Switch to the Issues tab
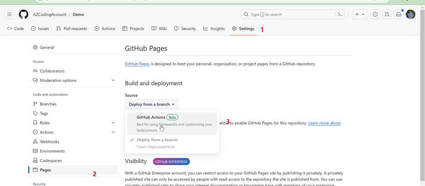This screenshot has width=425, height=186. point(40,28)
